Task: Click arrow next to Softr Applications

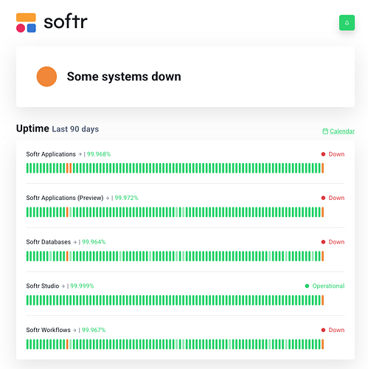Action: pos(80,154)
